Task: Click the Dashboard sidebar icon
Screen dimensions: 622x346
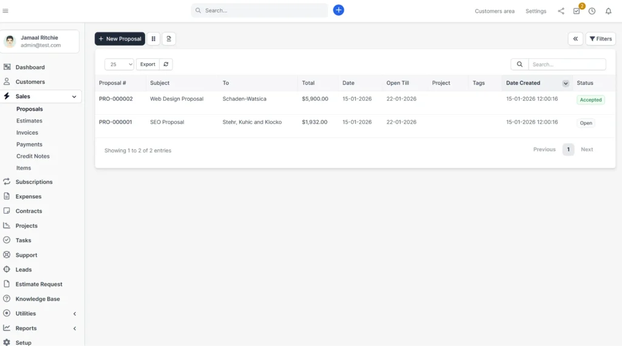Action: click(x=7, y=67)
